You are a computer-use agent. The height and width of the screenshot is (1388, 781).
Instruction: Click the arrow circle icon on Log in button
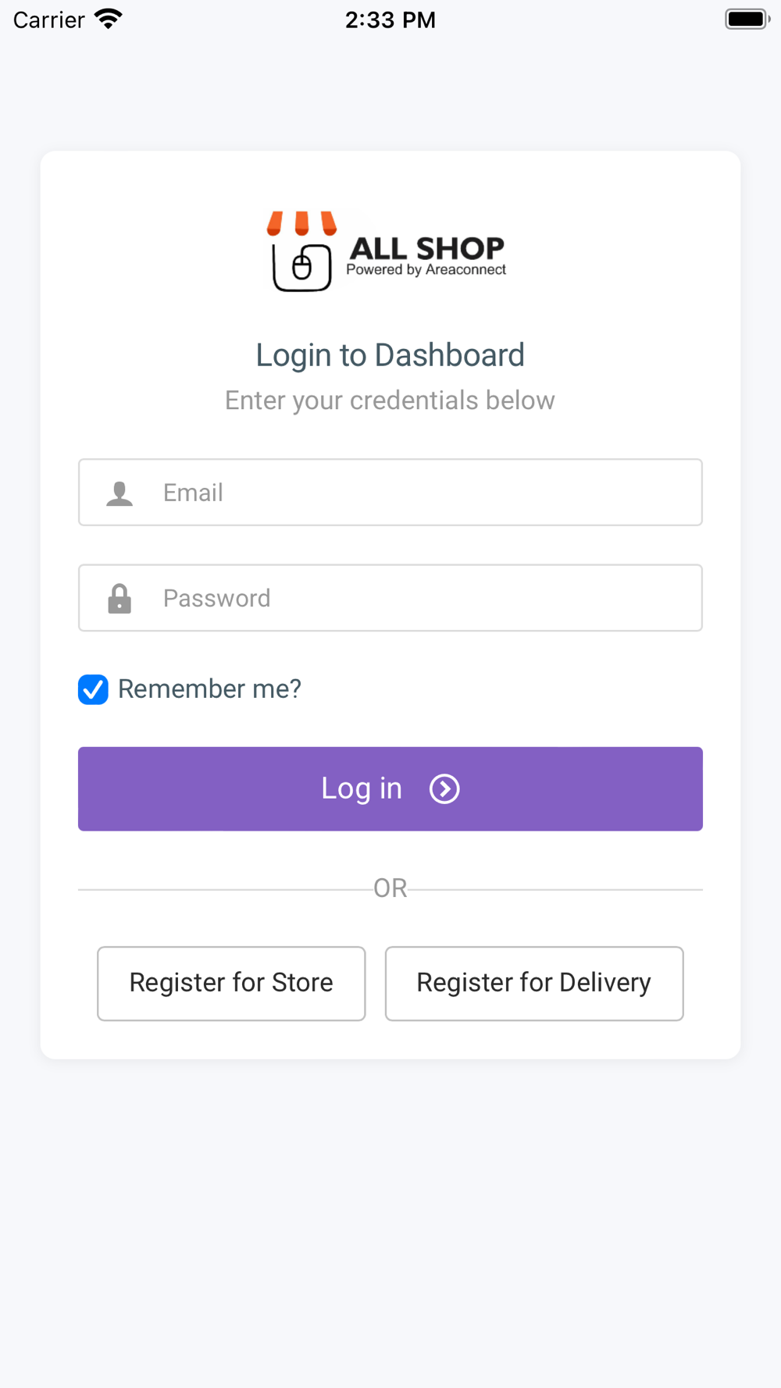point(444,789)
